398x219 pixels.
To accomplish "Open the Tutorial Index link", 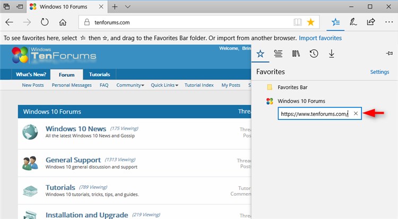I will point(199,85).
